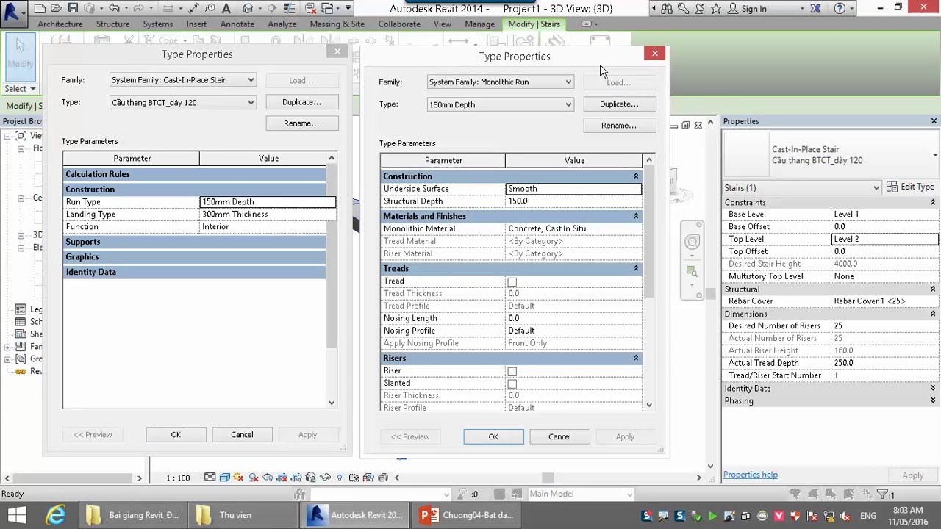This screenshot has width=941, height=529.
Task: Collapse the Construction group in the Monolithic Run dialog
Action: (x=636, y=176)
